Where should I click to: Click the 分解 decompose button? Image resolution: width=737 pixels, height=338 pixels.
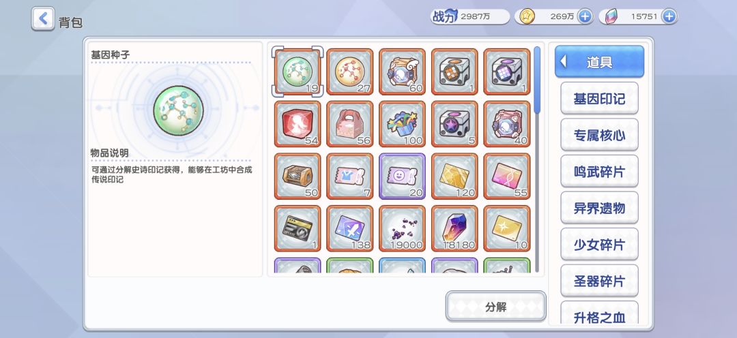tap(496, 307)
